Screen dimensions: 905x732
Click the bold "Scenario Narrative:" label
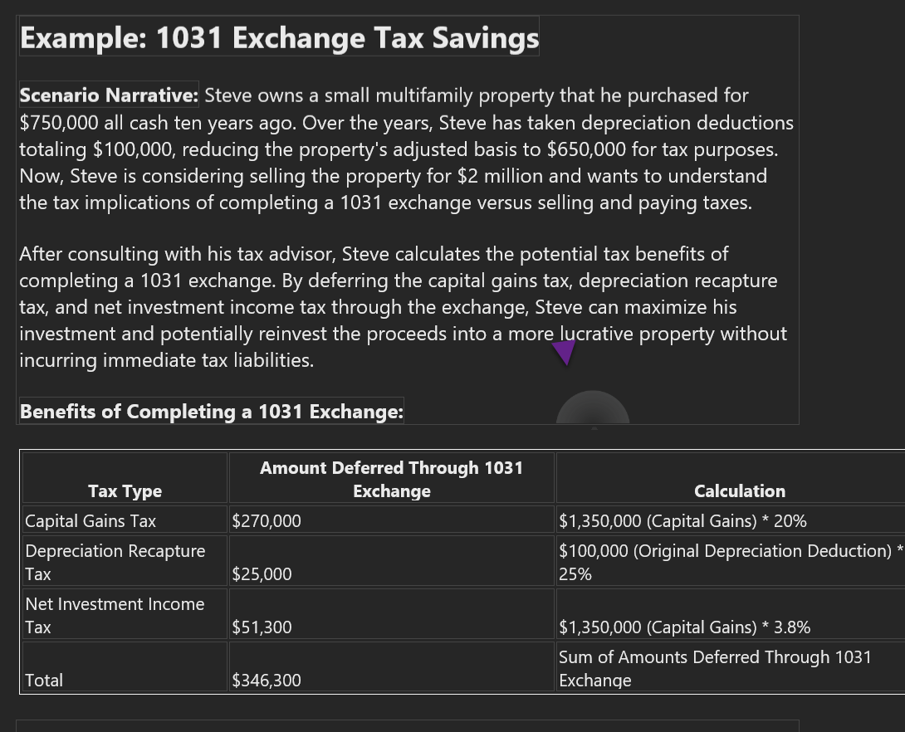point(109,95)
